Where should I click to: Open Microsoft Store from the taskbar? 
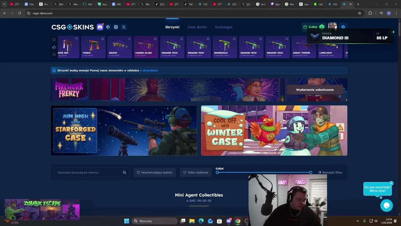pos(220,221)
